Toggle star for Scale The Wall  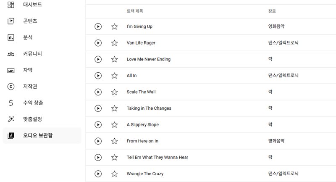click(114, 92)
